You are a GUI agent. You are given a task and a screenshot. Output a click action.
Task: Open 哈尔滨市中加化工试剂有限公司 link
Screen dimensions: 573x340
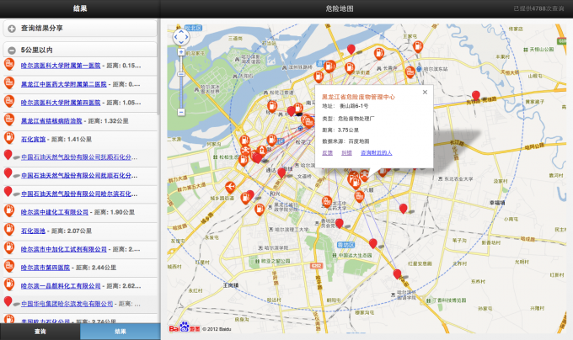[63, 249]
